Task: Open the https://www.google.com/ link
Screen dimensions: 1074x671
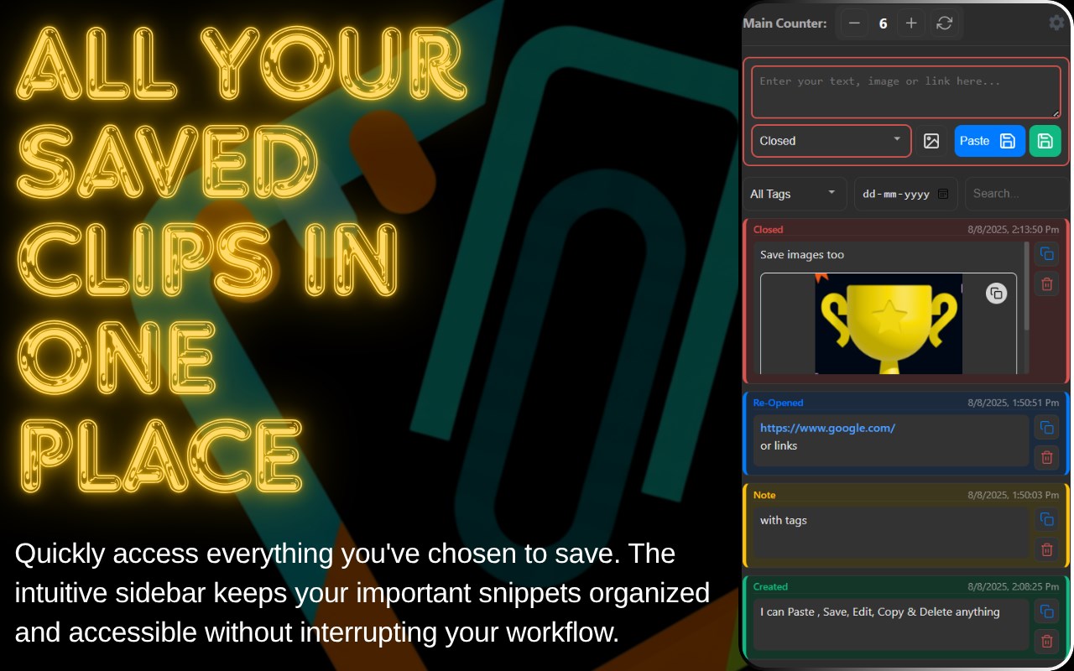Action: tap(827, 428)
